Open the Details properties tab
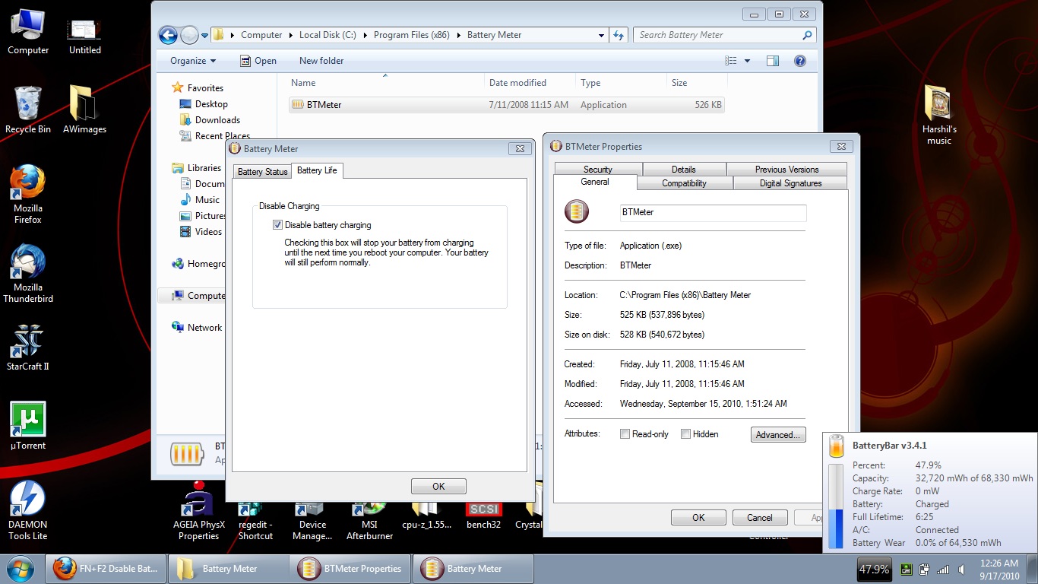Screen dimensions: 1038x584 [684, 170]
